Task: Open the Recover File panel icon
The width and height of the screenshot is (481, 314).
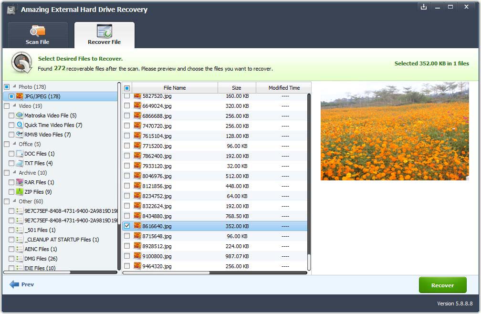Action: click(x=105, y=30)
